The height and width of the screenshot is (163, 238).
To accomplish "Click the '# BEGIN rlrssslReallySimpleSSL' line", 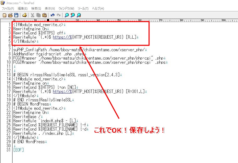I will point(67,75).
